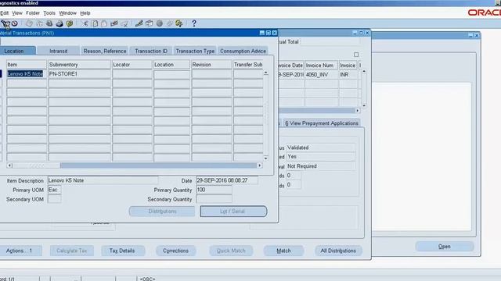Open the Edit menu

click(x=4, y=13)
